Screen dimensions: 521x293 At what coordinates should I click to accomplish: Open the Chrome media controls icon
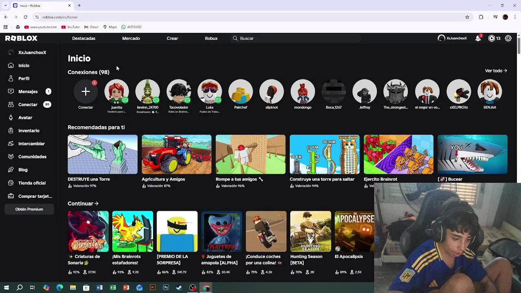pos(495,17)
